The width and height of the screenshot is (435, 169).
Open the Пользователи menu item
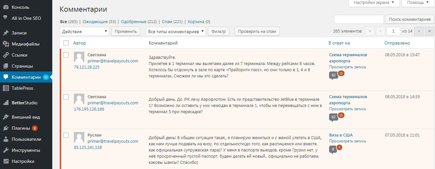pyautogui.click(x=26, y=139)
